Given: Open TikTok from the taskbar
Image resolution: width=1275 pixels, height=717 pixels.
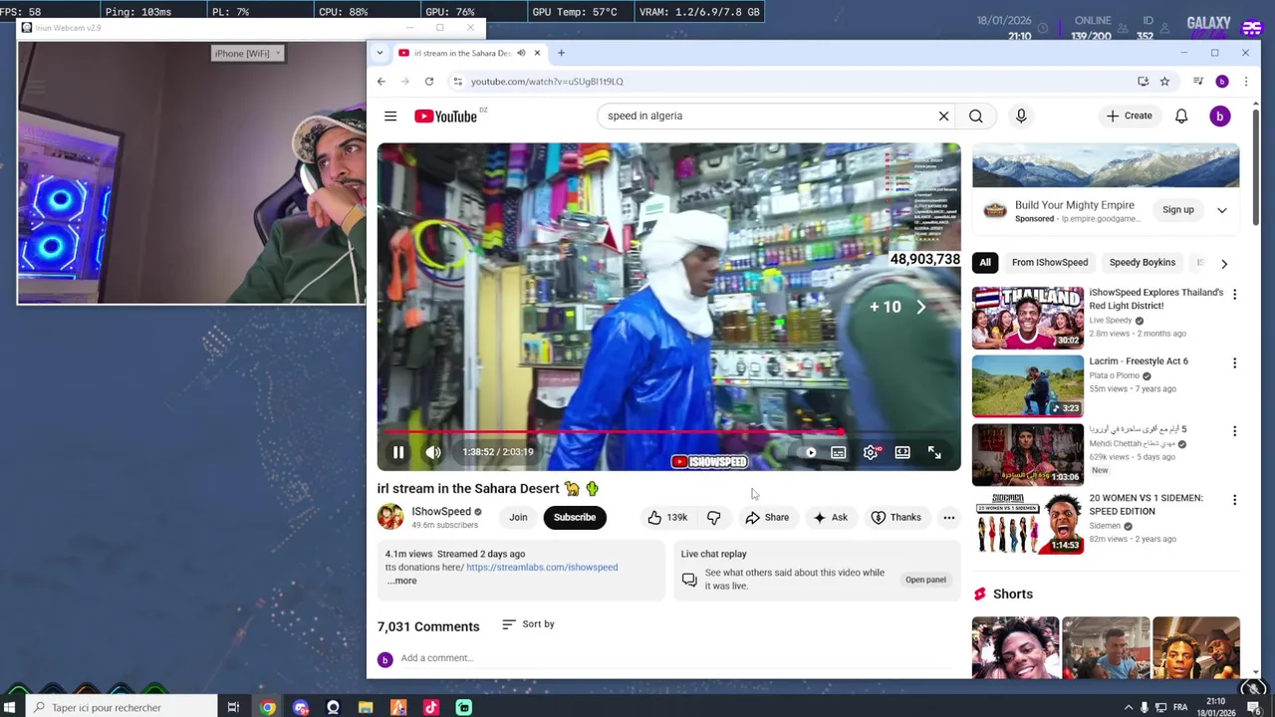Looking at the screenshot, I should point(431,708).
